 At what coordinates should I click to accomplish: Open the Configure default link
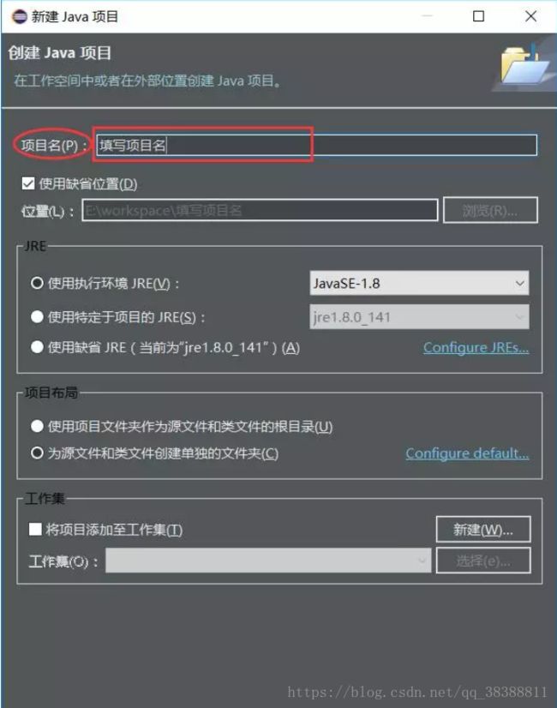click(x=467, y=453)
